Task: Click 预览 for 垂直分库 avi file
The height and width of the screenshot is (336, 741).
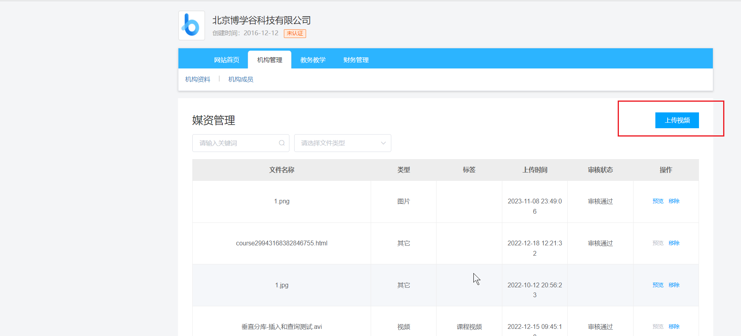Action: [x=658, y=327]
